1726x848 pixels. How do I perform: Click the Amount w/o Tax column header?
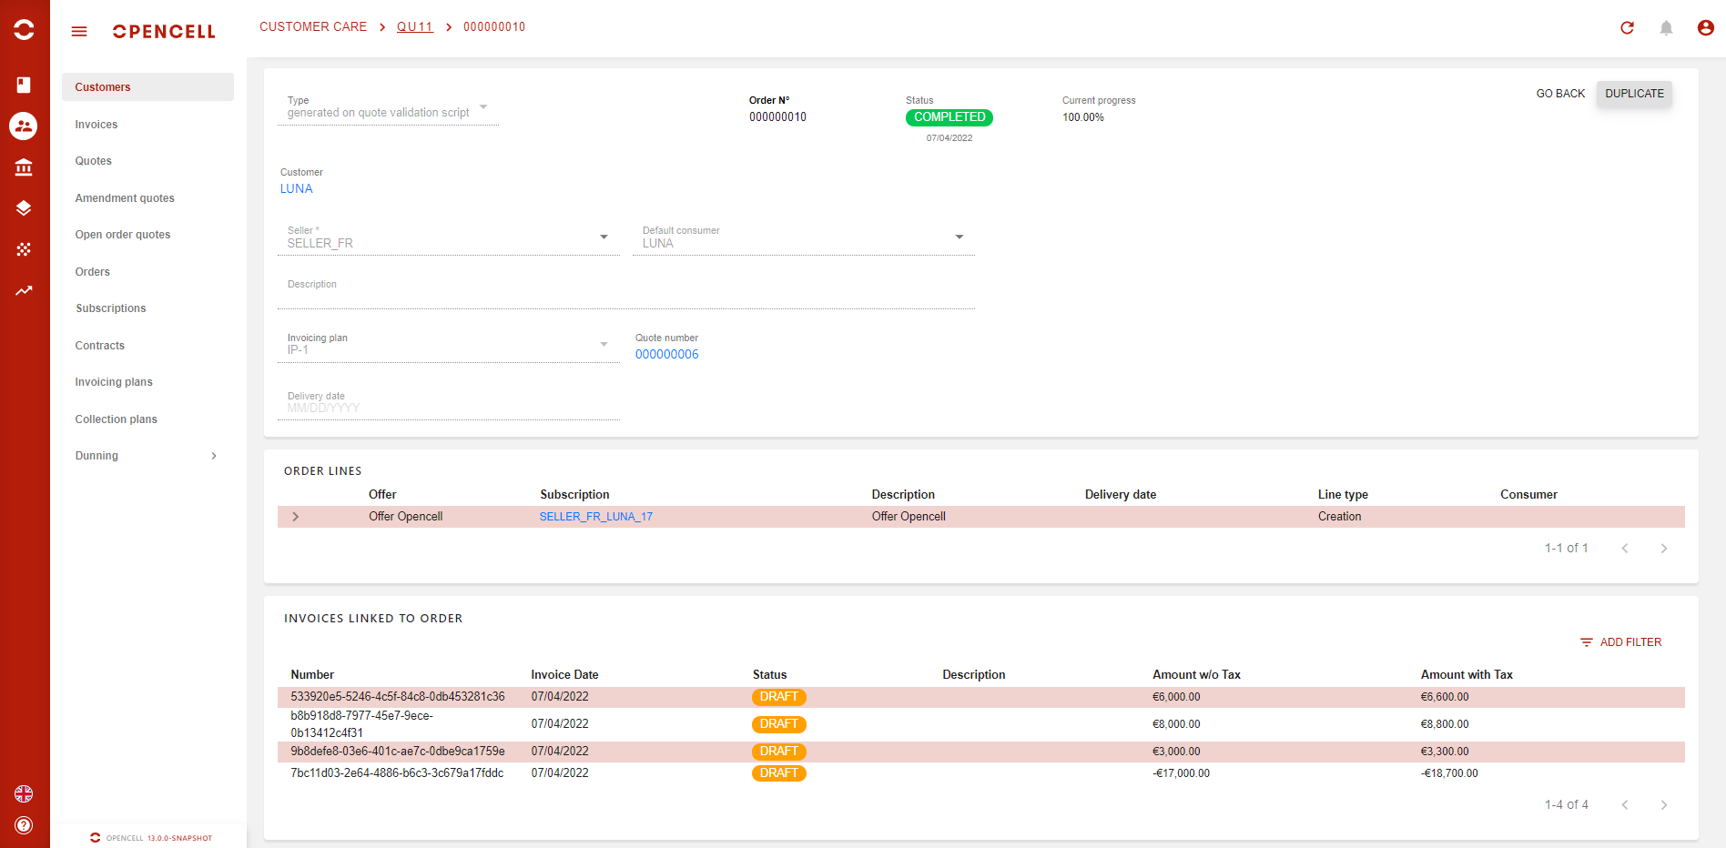1196,675
